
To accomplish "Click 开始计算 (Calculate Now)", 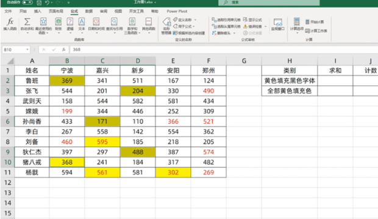I will tap(315, 22).
